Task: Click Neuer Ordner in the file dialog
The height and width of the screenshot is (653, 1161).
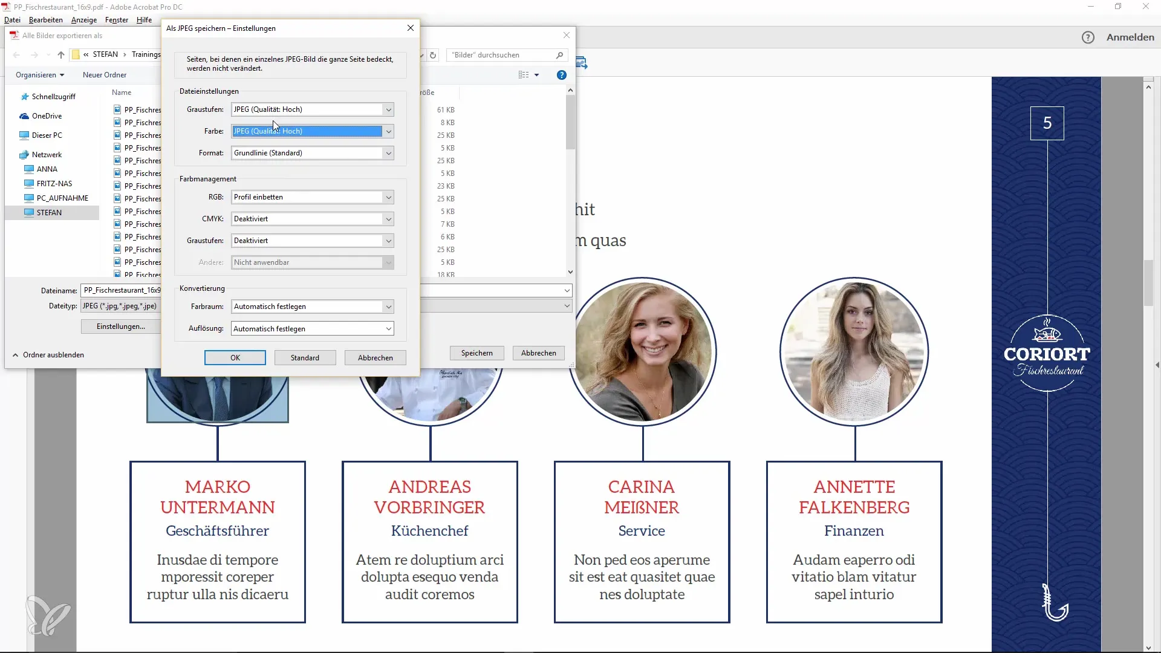Action: pos(105,75)
